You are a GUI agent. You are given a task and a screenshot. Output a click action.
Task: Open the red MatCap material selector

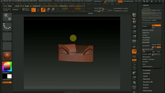[7, 56]
